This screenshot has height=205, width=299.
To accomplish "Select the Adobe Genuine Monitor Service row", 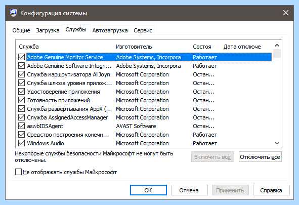I will [149, 57].
